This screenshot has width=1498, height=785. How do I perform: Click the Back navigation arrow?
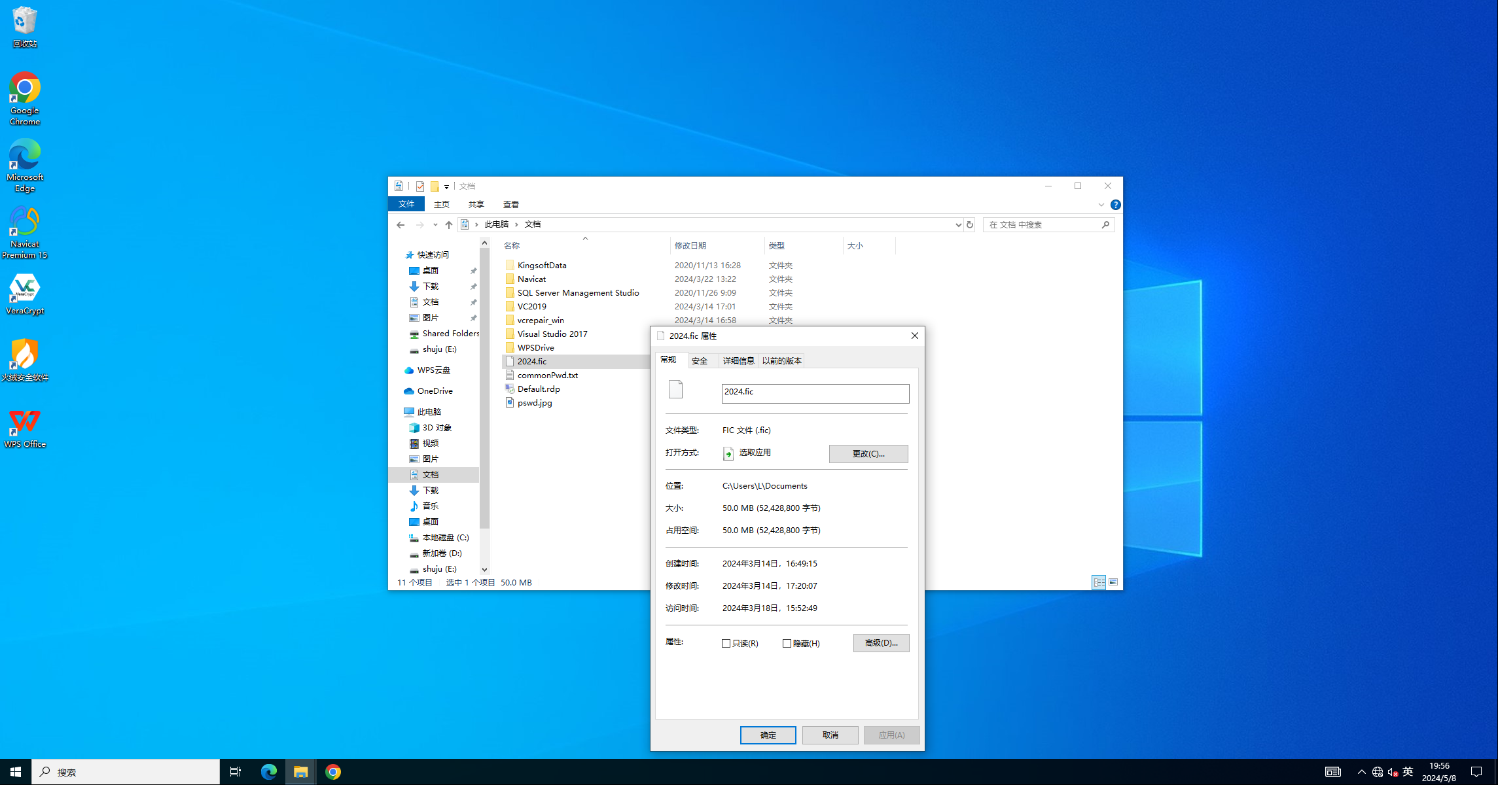(x=401, y=224)
